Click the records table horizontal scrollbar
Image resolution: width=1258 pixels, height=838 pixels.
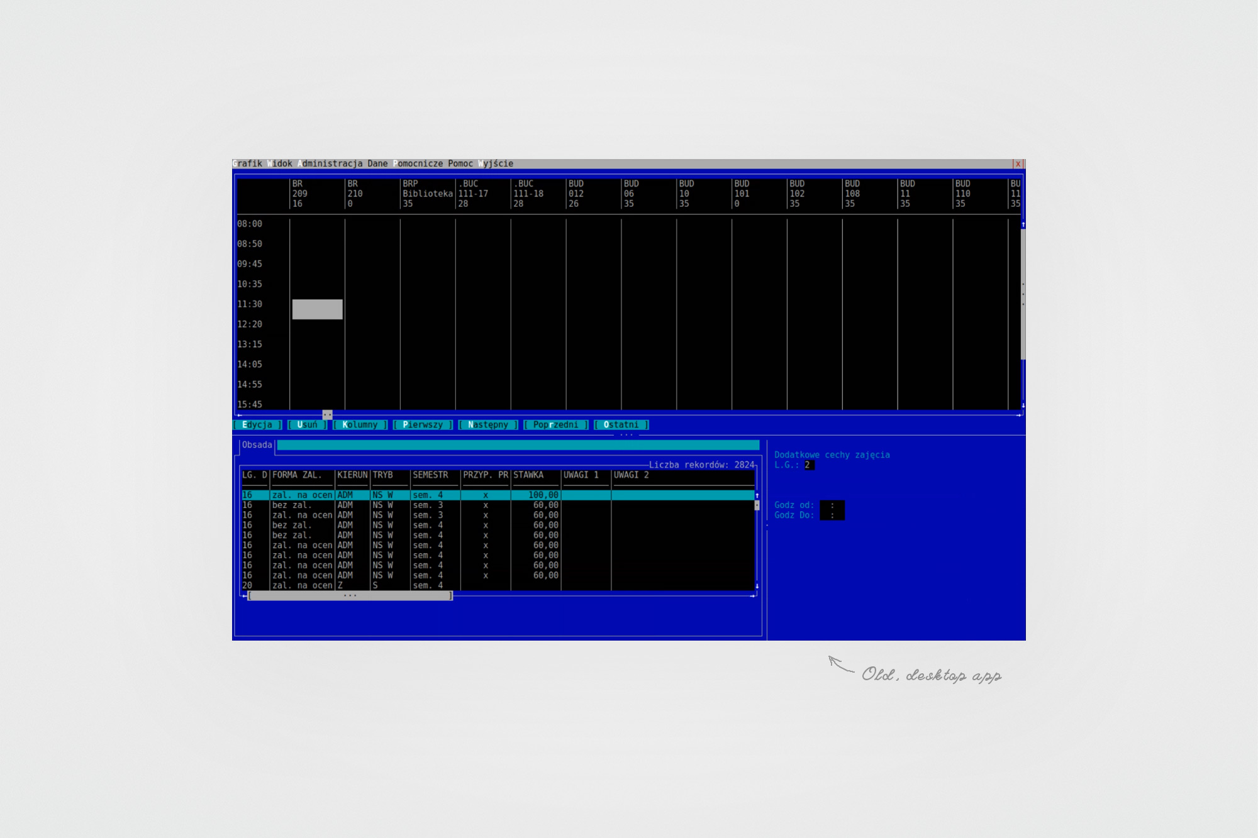coord(350,595)
